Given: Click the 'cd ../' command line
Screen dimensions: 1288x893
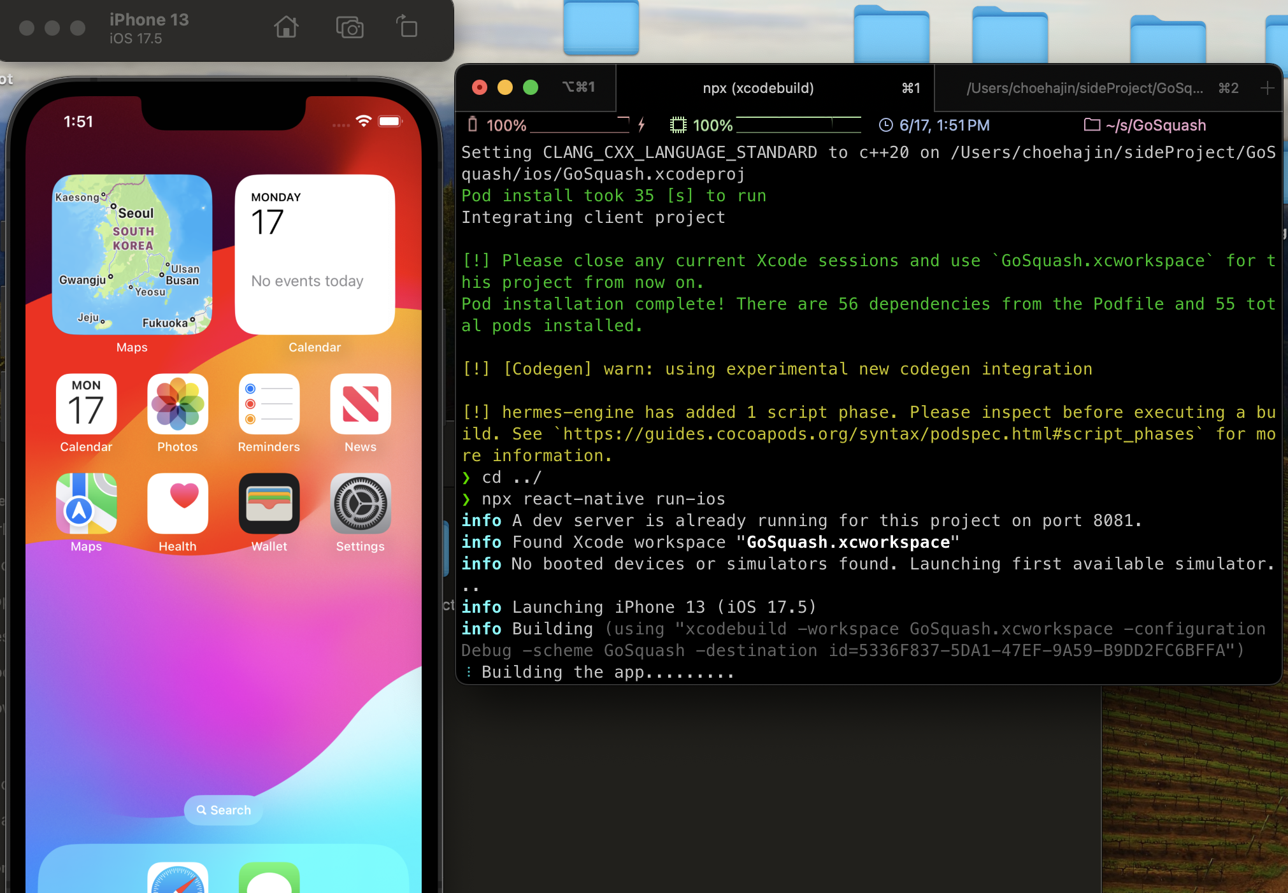Looking at the screenshot, I should point(512,477).
